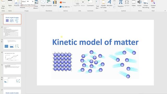Select slide 6 thumbnail
Screen dimensions: 167x94
tap(12, 82)
